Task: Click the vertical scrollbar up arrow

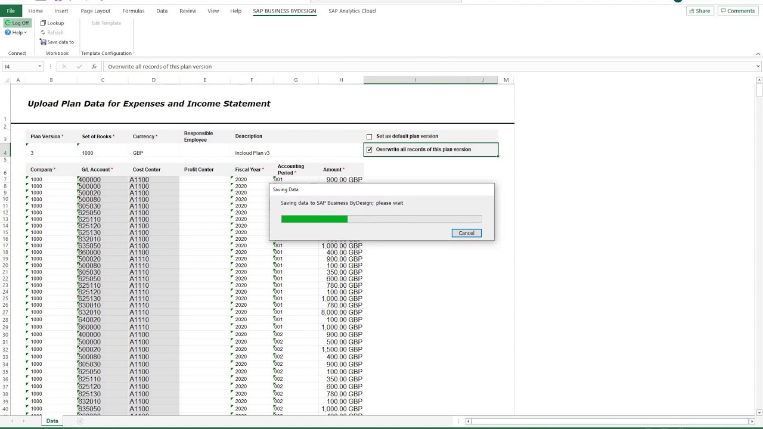Action: click(759, 80)
